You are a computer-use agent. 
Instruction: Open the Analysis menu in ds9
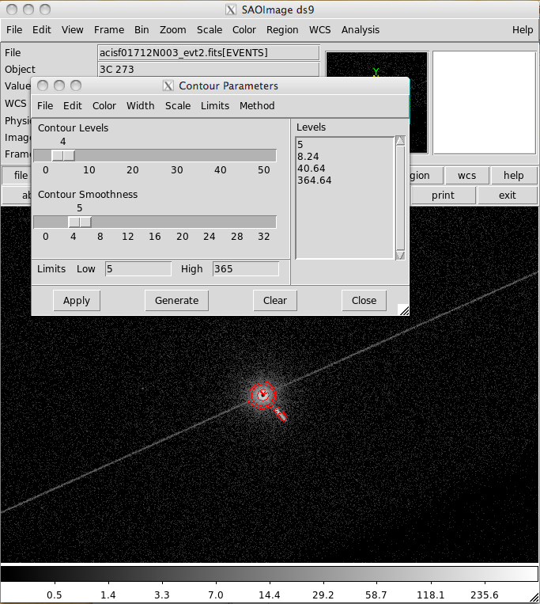pos(360,30)
